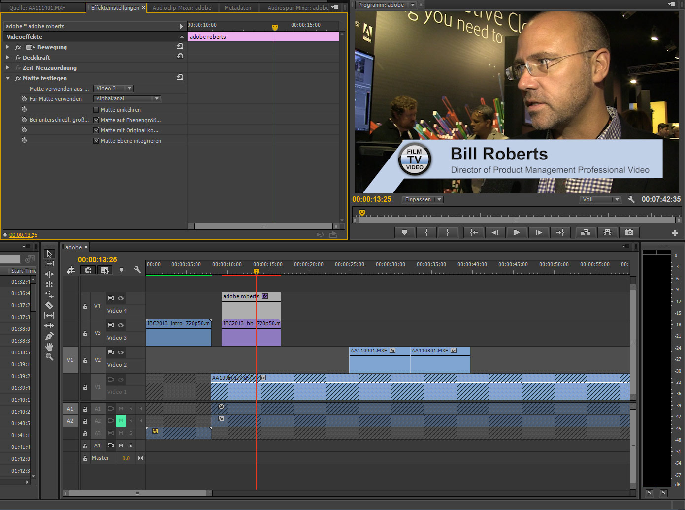The height and width of the screenshot is (510, 685).
Task: Toggle Matte umkehren checkbox
Action: 96,110
